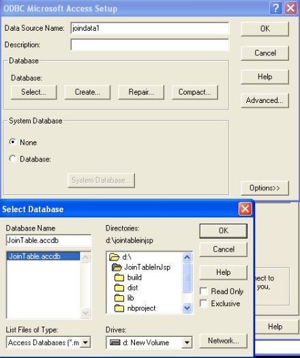Select the build folder
The height and width of the screenshot is (358, 300).
(x=134, y=278)
